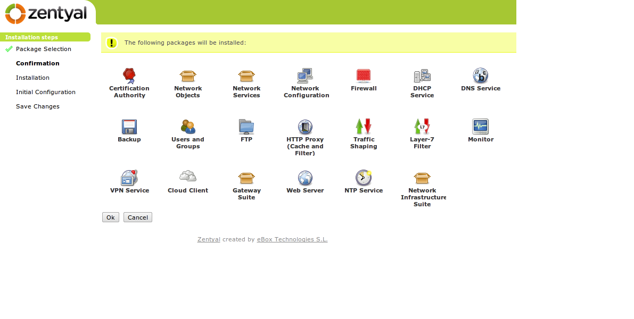Select the Traffic Shaping arrows icon

[x=364, y=127]
